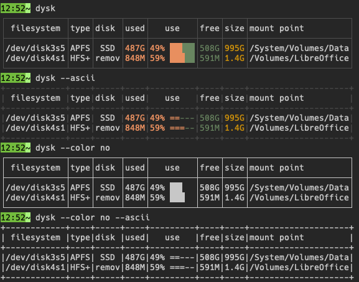Click /System/Volumes/Data in the last table

coord(299,257)
